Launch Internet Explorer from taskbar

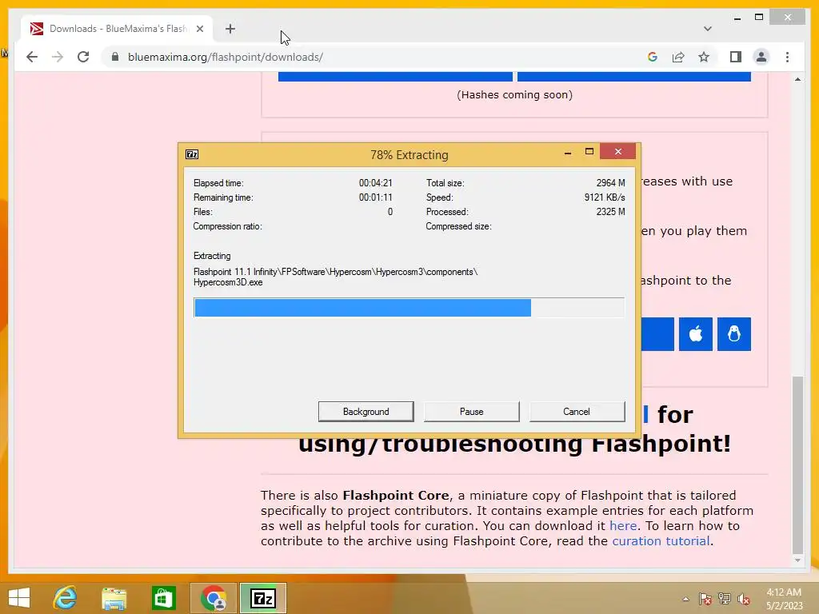click(x=66, y=598)
